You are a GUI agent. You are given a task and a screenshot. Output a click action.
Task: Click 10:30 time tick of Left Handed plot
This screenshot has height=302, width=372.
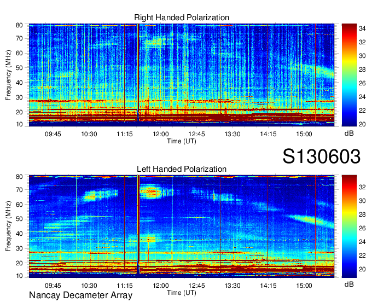(x=89, y=286)
